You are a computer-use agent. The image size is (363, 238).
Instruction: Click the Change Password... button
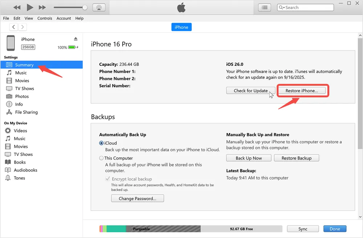[x=138, y=198]
